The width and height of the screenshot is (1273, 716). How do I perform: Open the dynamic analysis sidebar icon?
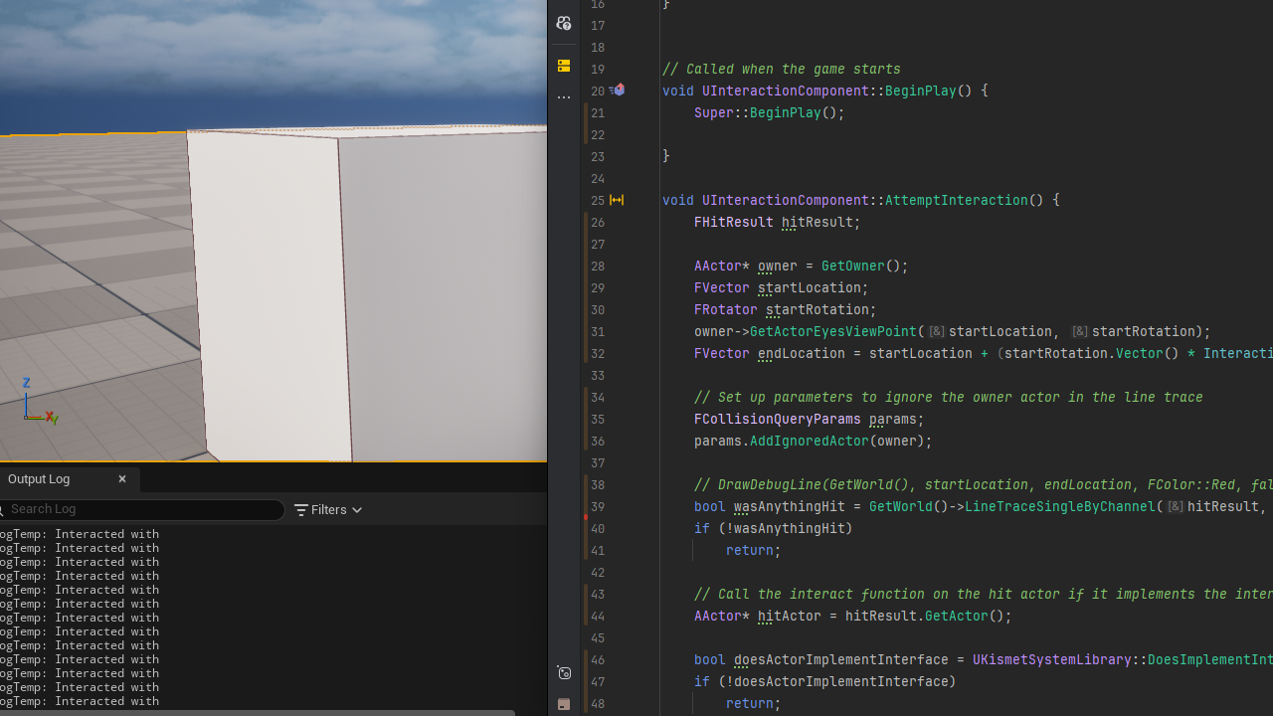point(564,673)
